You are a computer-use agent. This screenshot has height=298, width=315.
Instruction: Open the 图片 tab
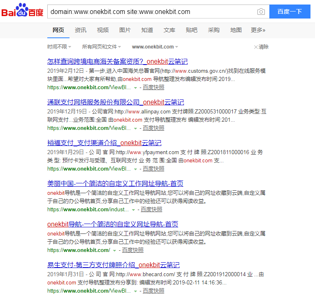click(x=125, y=30)
